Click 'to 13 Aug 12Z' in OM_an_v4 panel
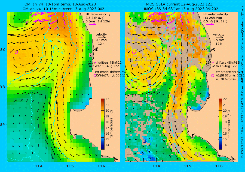 tap(109, 66)
